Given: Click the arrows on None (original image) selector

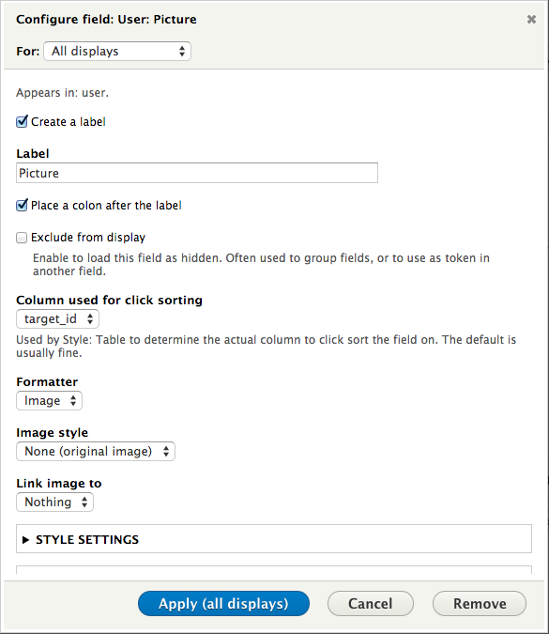Looking at the screenshot, I should (166, 451).
